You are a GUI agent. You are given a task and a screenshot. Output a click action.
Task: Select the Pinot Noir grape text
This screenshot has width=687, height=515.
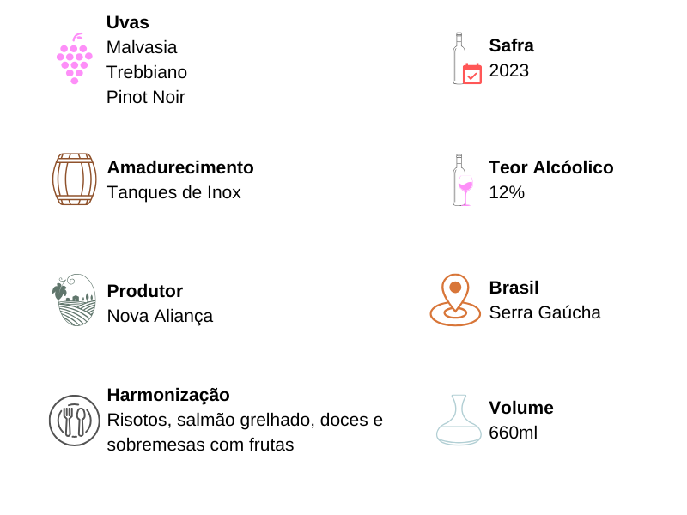pyautogui.click(x=145, y=97)
